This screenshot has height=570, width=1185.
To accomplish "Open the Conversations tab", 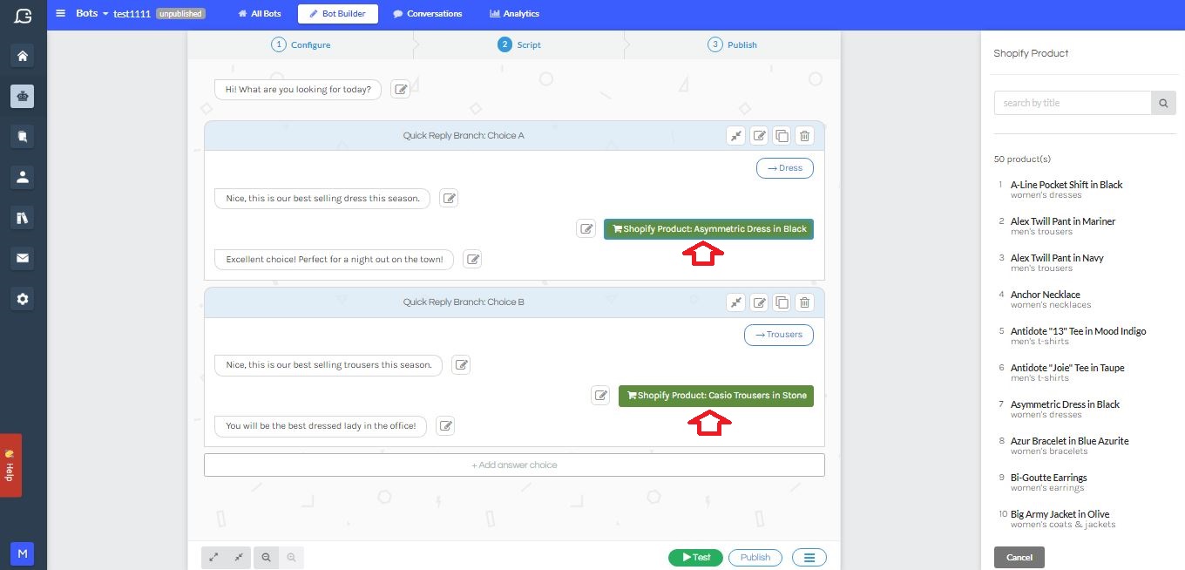I will click(428, 14).
